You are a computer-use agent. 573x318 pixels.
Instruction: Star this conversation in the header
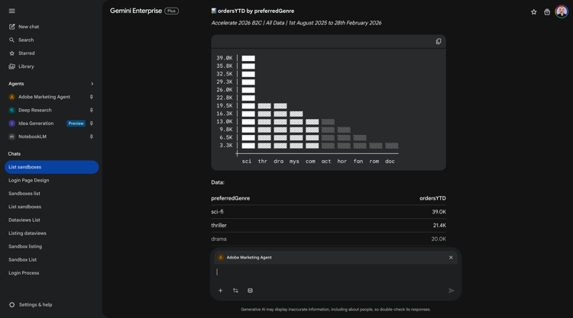pyautogui.click(x=534, y=12)
